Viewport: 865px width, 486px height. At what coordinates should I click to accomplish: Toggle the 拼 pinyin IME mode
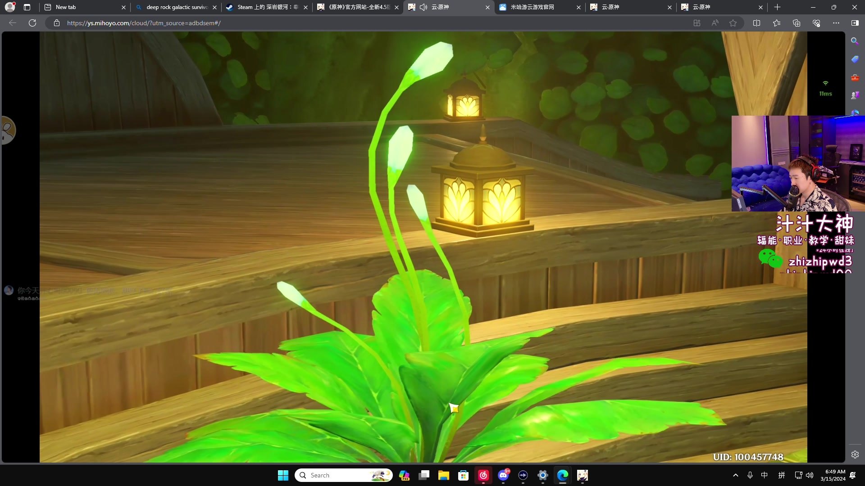782,475
